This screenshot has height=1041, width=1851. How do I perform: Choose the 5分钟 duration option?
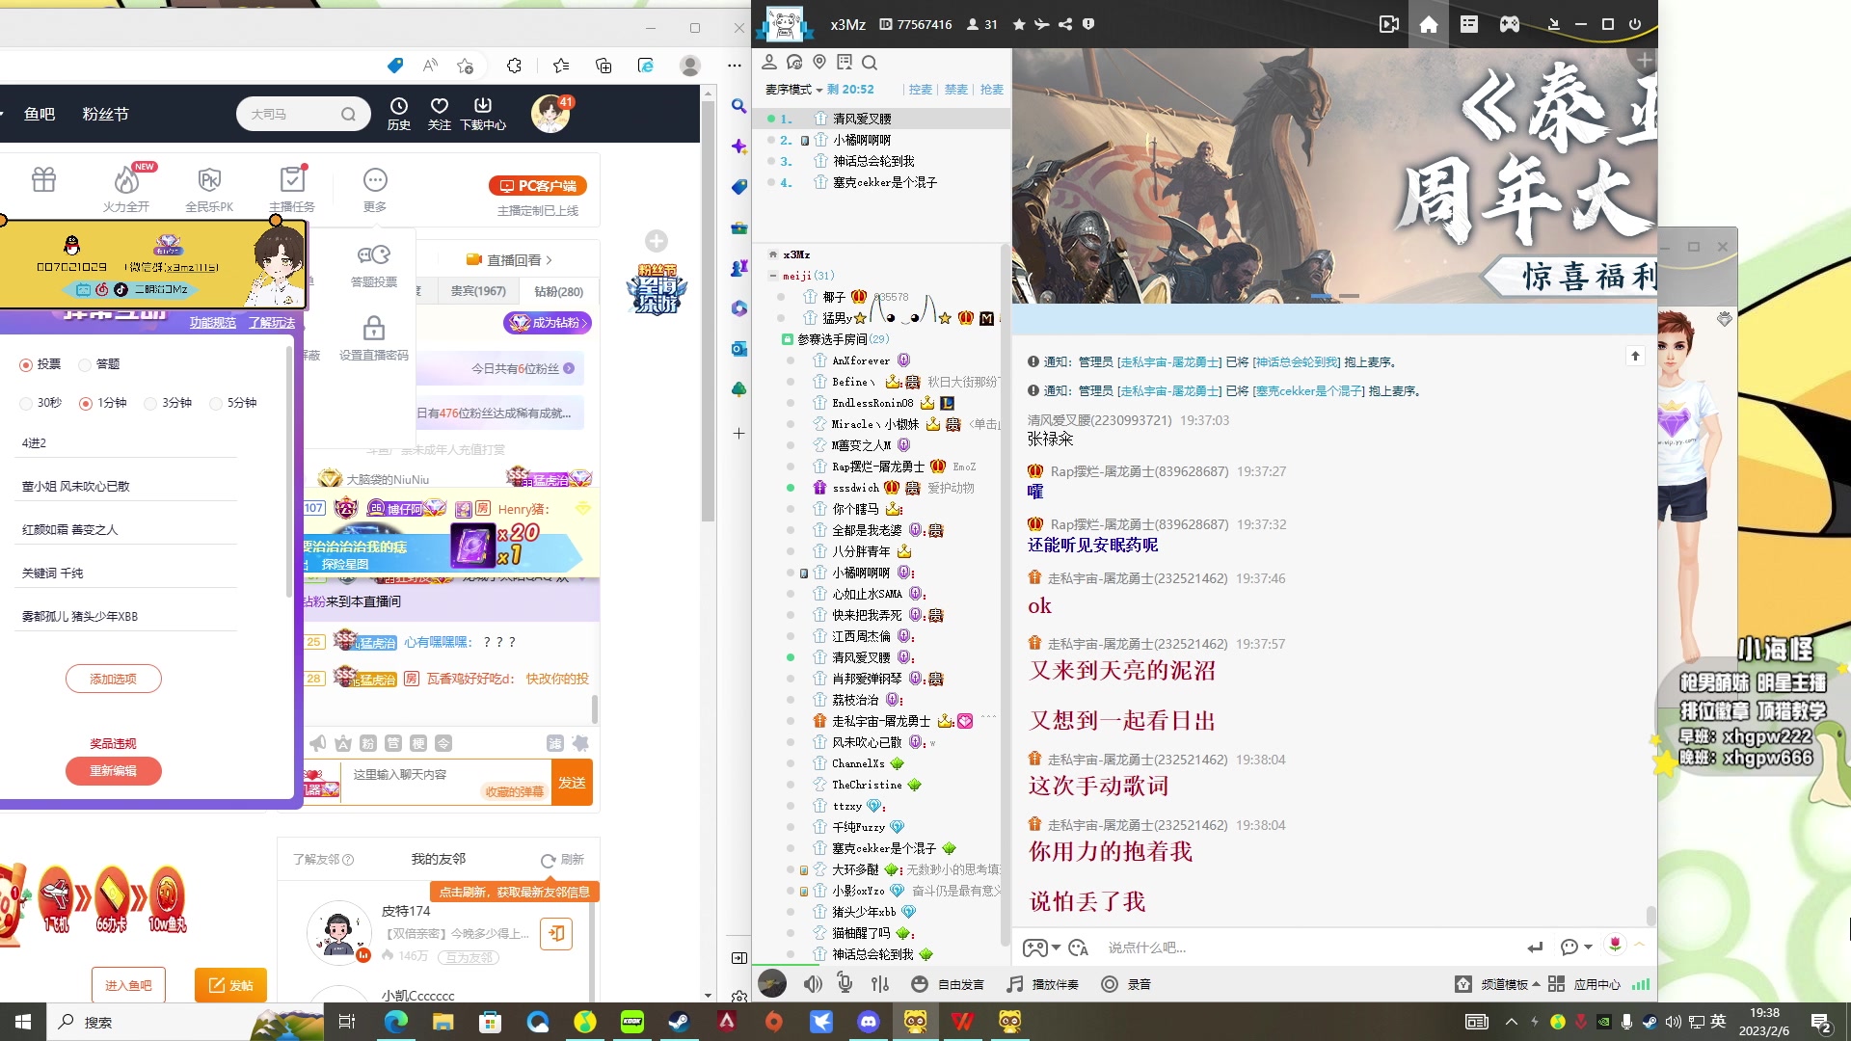[216, 403]
